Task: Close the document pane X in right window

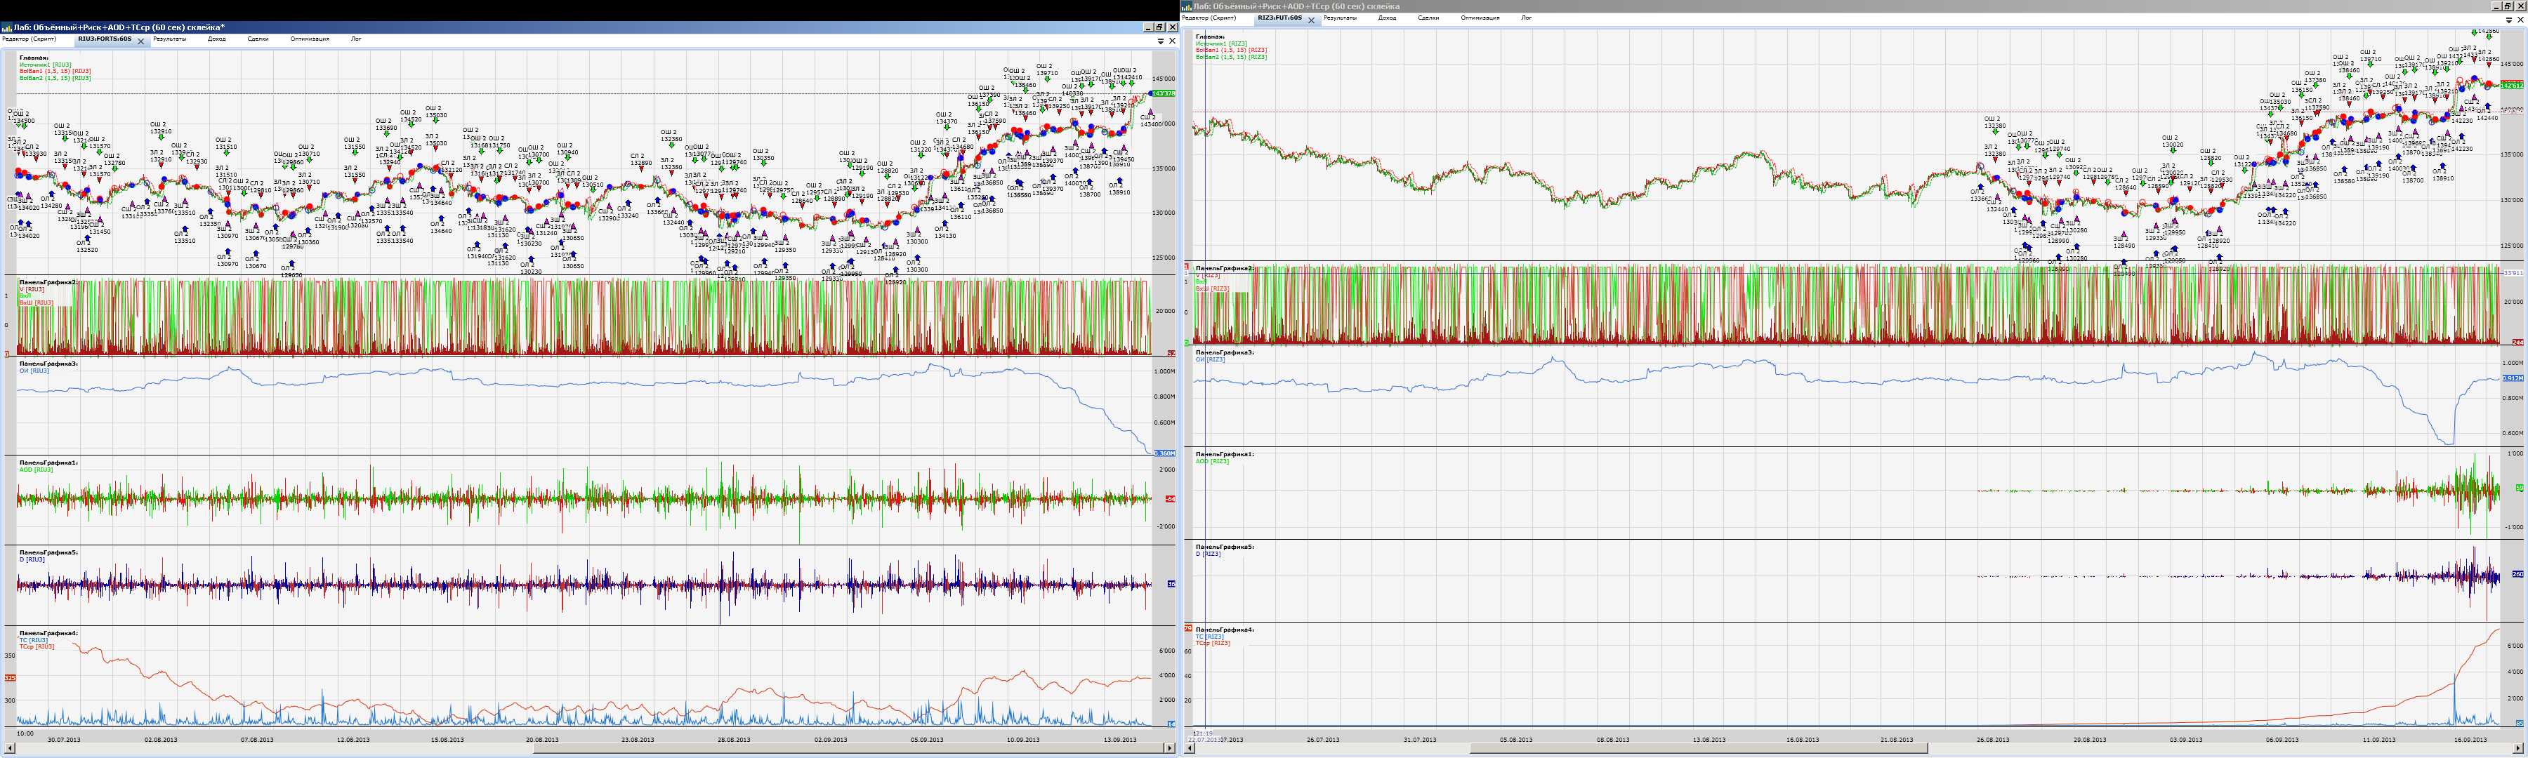Action: 2520,20
